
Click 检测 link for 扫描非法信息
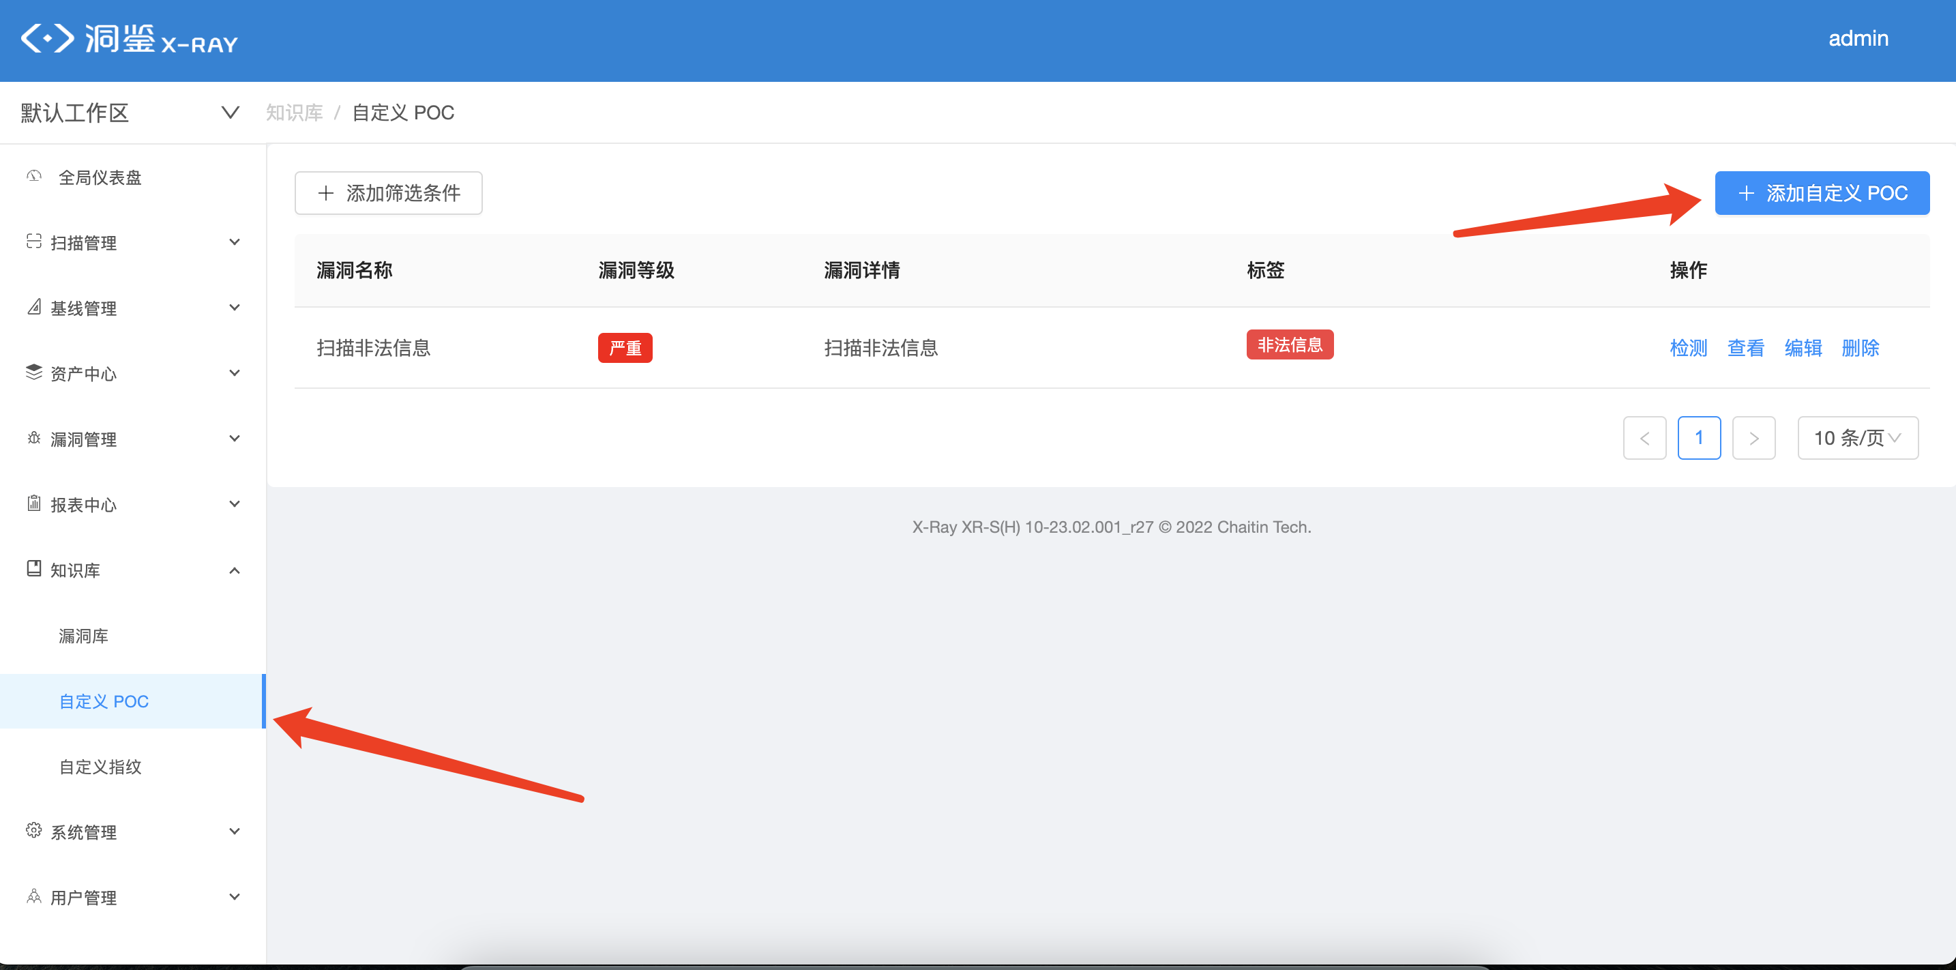1688,348
